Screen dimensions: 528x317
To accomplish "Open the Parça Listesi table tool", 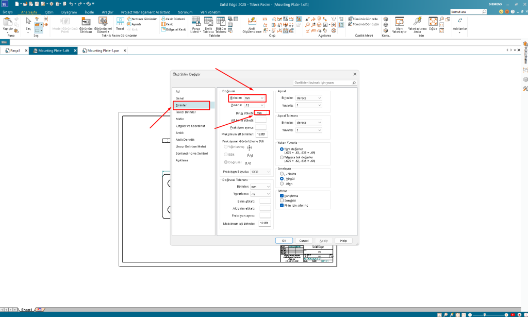I will 195,23.
